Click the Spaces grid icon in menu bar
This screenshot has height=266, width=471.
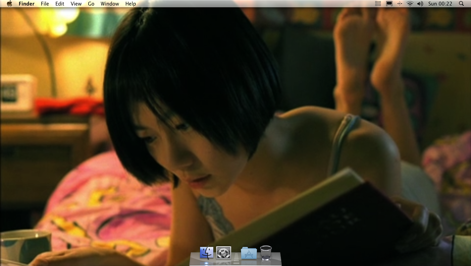point(378,3)
